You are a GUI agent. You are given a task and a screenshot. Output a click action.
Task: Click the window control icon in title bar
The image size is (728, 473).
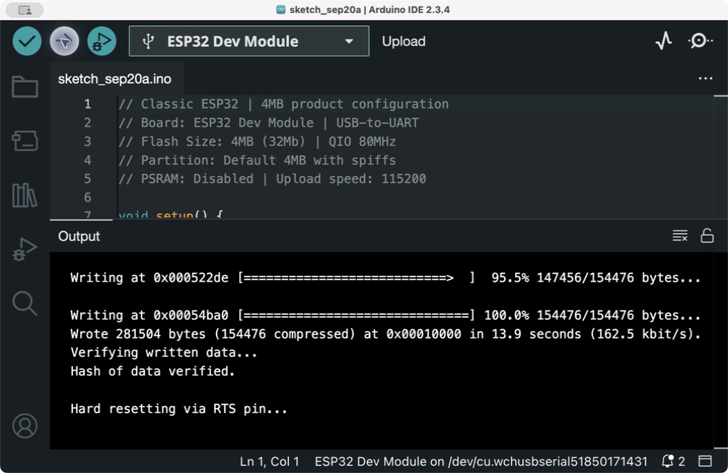click(25, 9)
